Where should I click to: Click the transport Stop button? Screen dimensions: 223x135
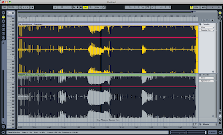77,7
